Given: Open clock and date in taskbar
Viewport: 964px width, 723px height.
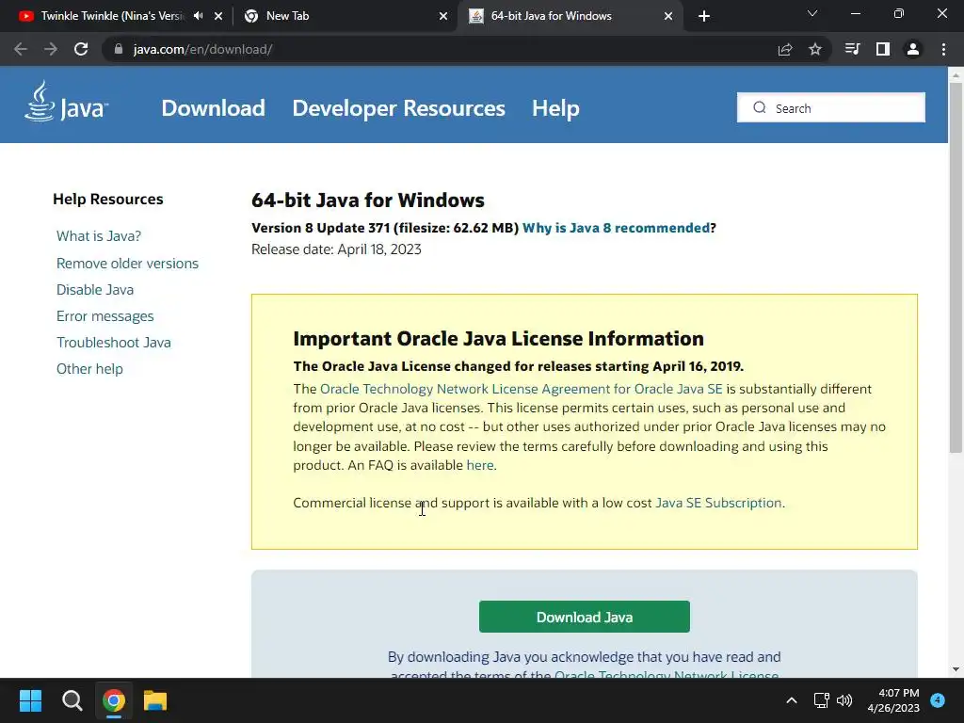Looking at the screenshot, I should [893, 700].
